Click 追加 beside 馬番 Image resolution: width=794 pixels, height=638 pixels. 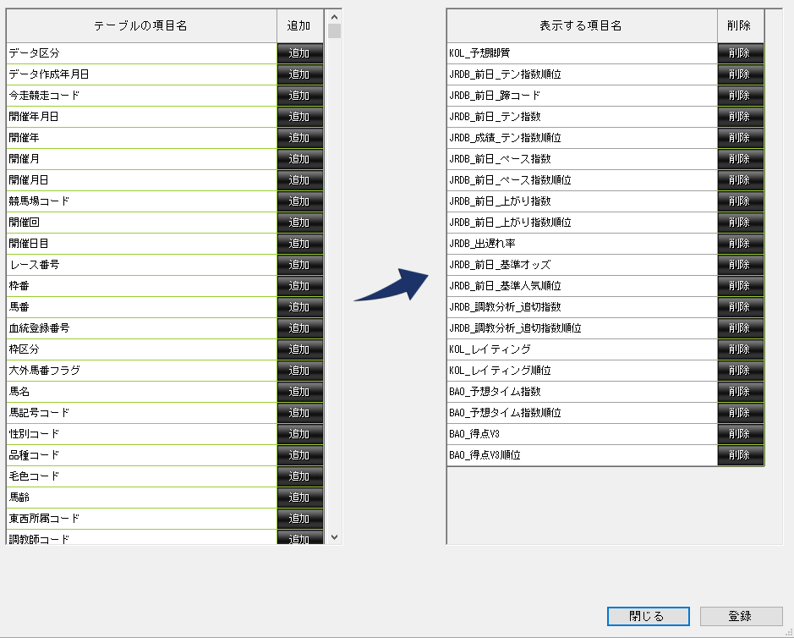300,307
